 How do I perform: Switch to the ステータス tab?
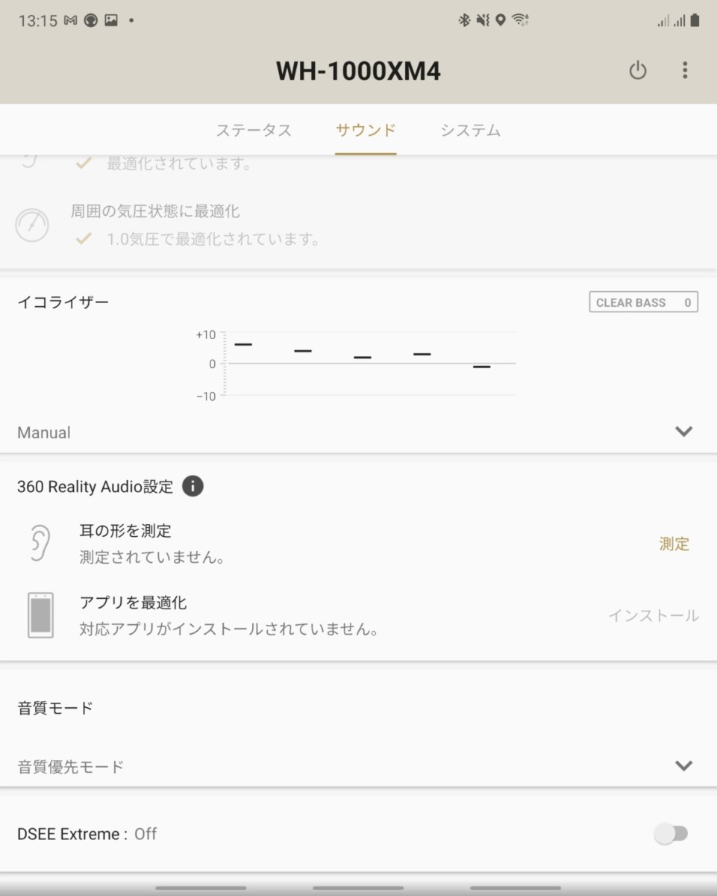click(x=254, y=130)
